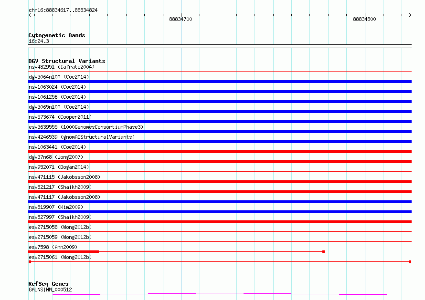This screenshot has height=300, width=425.
Task: Click the 88834800 ruler position
Action: coord(364,19)
